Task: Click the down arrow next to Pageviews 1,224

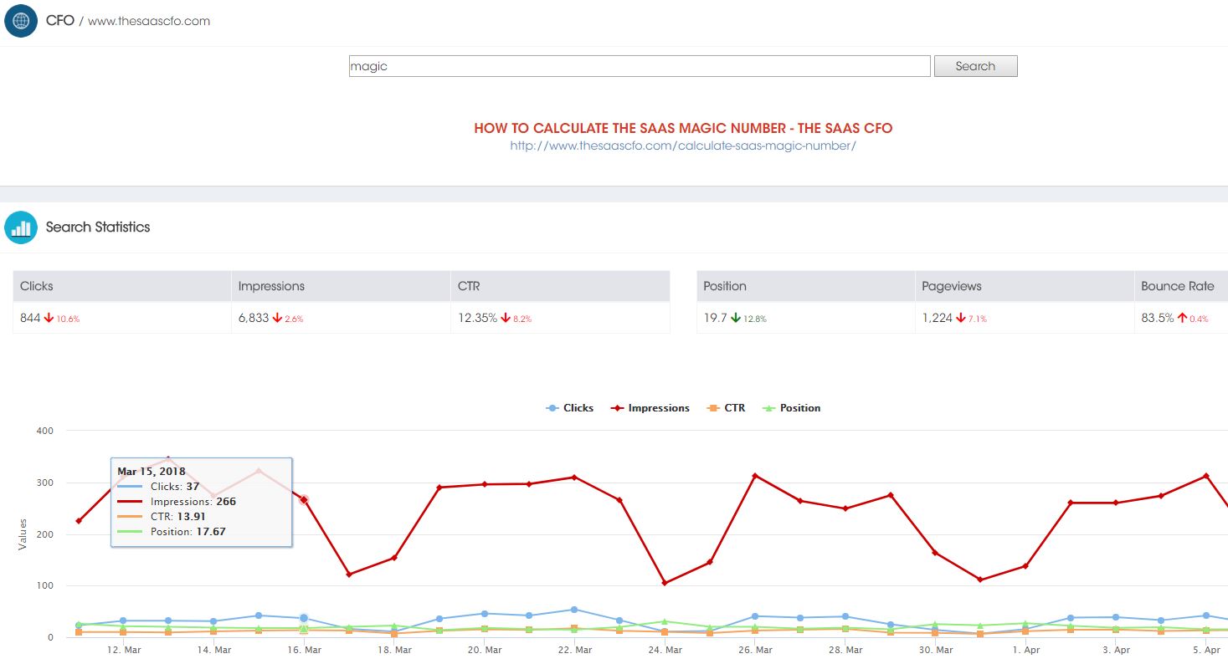Action: pyautogui.click(x=961, y=319)
